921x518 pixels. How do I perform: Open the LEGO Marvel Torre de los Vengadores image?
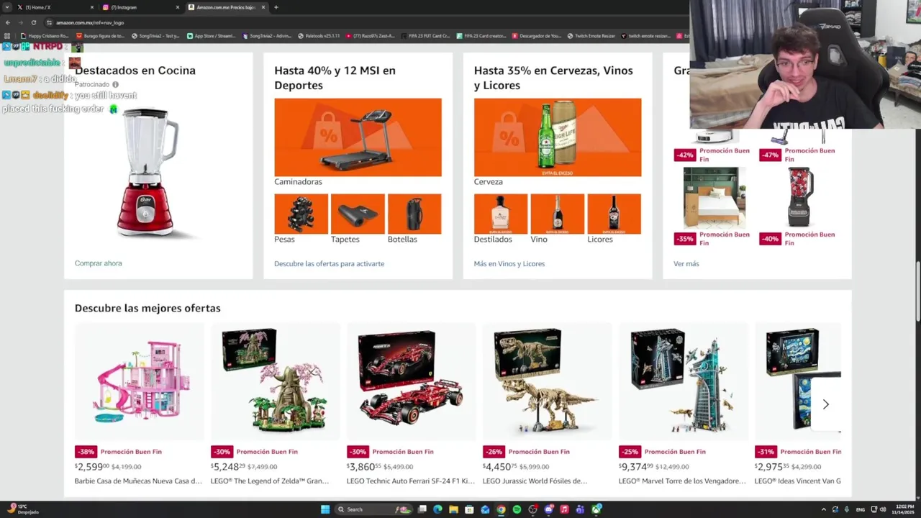[683, 381]
